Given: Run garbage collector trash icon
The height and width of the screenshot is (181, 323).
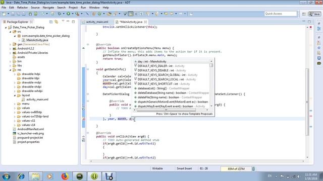Looking at the screenshot, I should 253,169.
